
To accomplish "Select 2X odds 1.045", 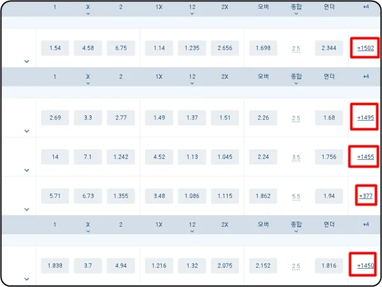I will coord(225,157).
